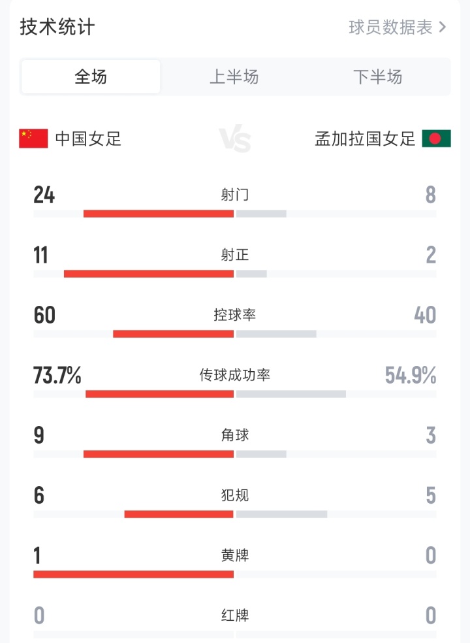Click Bangladesh's possession value 40

pyautogui.click(x=425, y=314)
